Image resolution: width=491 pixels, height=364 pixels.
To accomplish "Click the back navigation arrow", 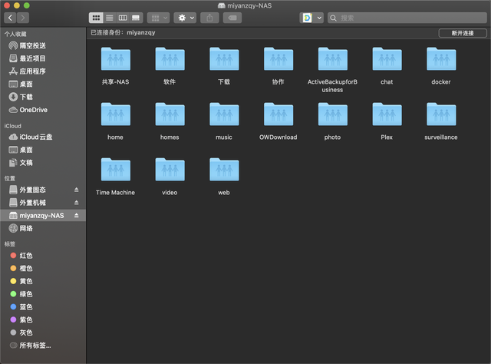I will click(x=10, y=18).
